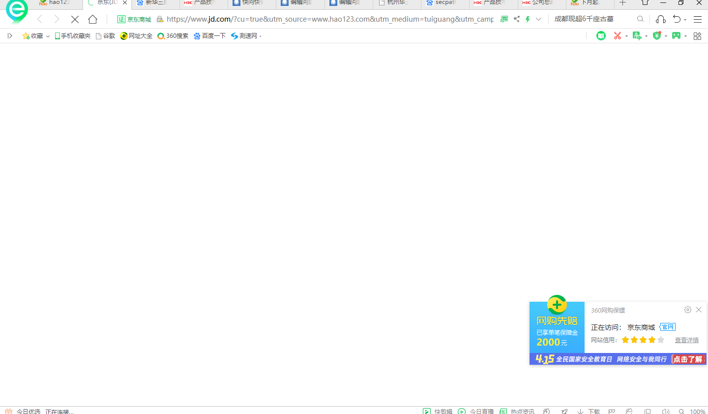708x414 pixels.
Task: Click 热点资讯 in status bar
Action: tap(517, 411)
